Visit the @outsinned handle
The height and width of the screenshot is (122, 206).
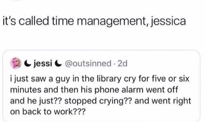(88, 63)
